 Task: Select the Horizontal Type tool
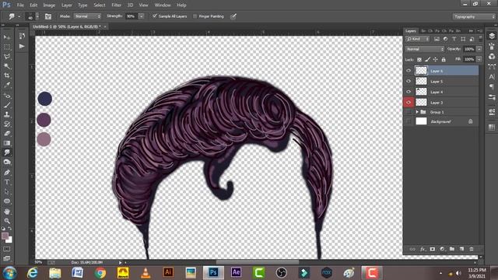(x=7, y=182)
